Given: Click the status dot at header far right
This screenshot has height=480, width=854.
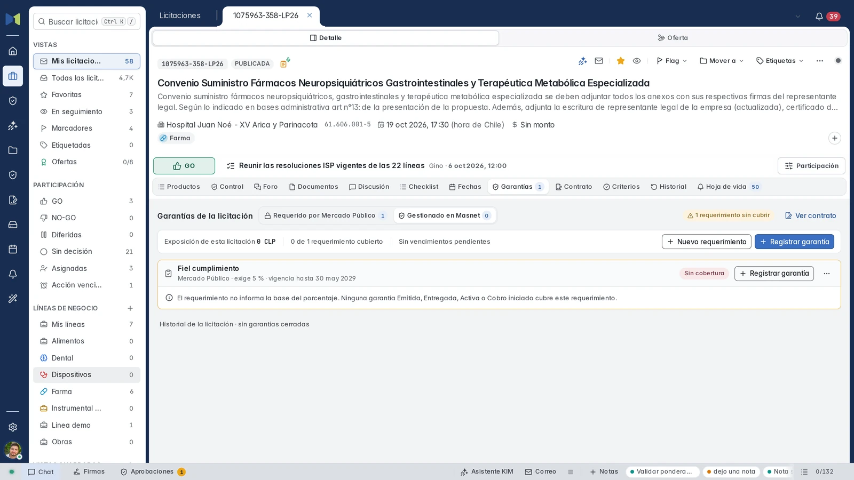Looking at the screenshot, I should (838, 61).
